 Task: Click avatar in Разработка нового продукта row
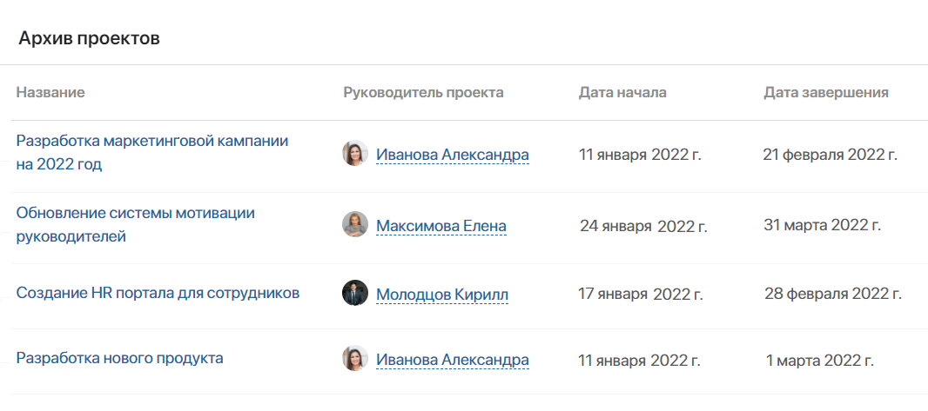(x=355, y=359)
